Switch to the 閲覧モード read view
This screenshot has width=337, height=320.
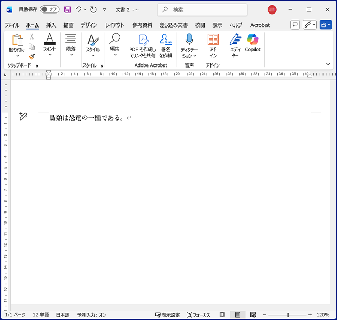(222, 315)
